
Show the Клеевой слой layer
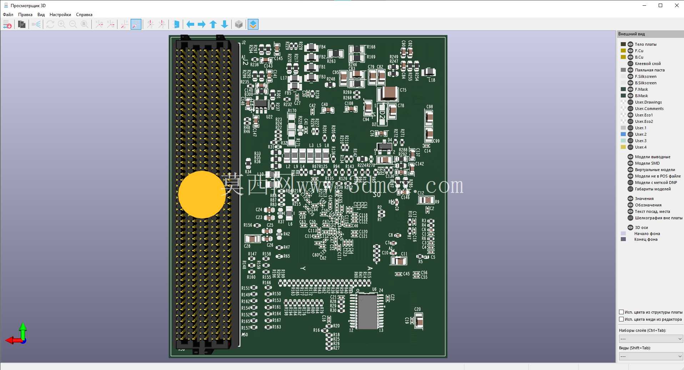pyautogui.click(x=630, y=64)
